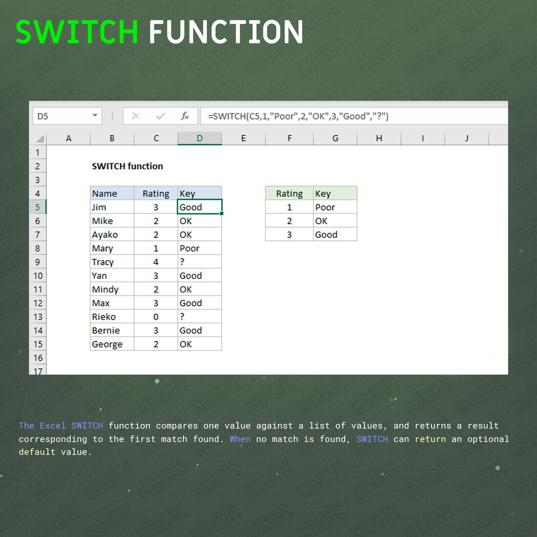Click lookup table key cell "OK"
537x537 pixels.
click(x=335, y=221)
